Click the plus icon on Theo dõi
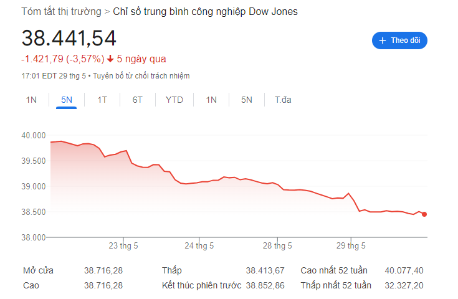This screenshot has height=299, width=458. pos(383,40)
